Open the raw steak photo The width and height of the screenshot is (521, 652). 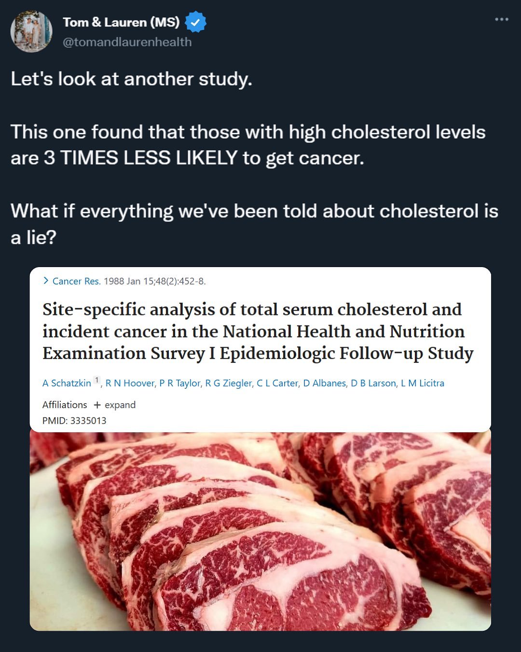[260, 531]
